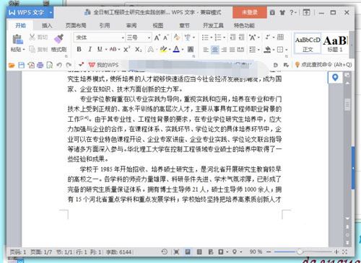Export to PDF from quick toolbar
Image resolution: width=361 pixels, height=263 pixels.
click(x=31, y=65)
